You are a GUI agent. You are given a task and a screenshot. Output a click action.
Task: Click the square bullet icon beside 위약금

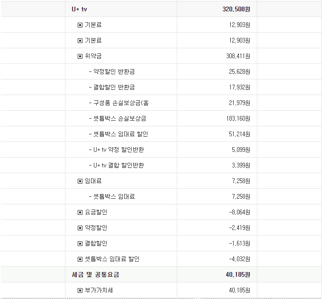[80, 56]
